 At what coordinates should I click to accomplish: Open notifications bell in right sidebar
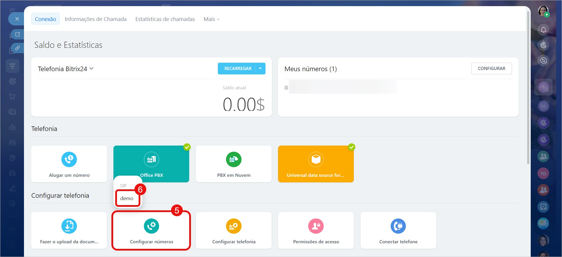coord(543,30)
